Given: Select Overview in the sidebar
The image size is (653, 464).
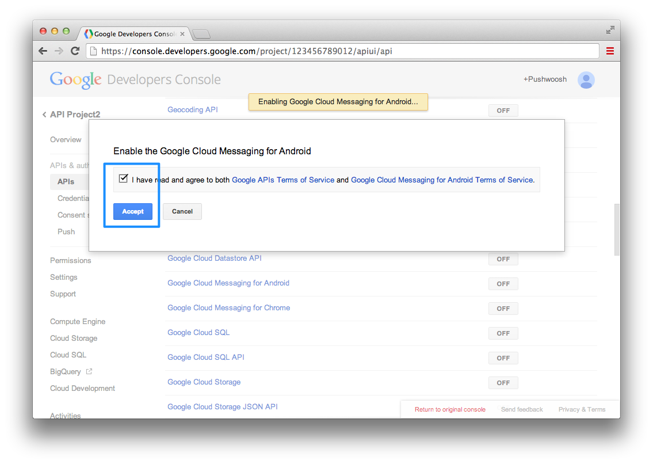Looking at the screenshot, I should click(66, 140).
